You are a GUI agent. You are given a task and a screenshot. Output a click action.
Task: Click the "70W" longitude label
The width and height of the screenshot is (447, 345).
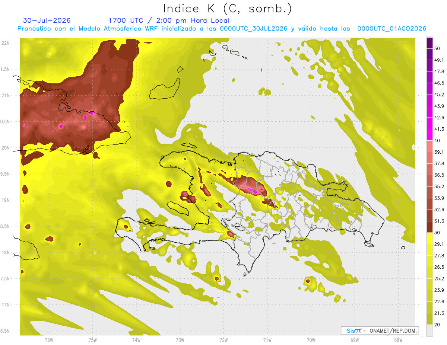pyautogui.click(x=311, y=340)
